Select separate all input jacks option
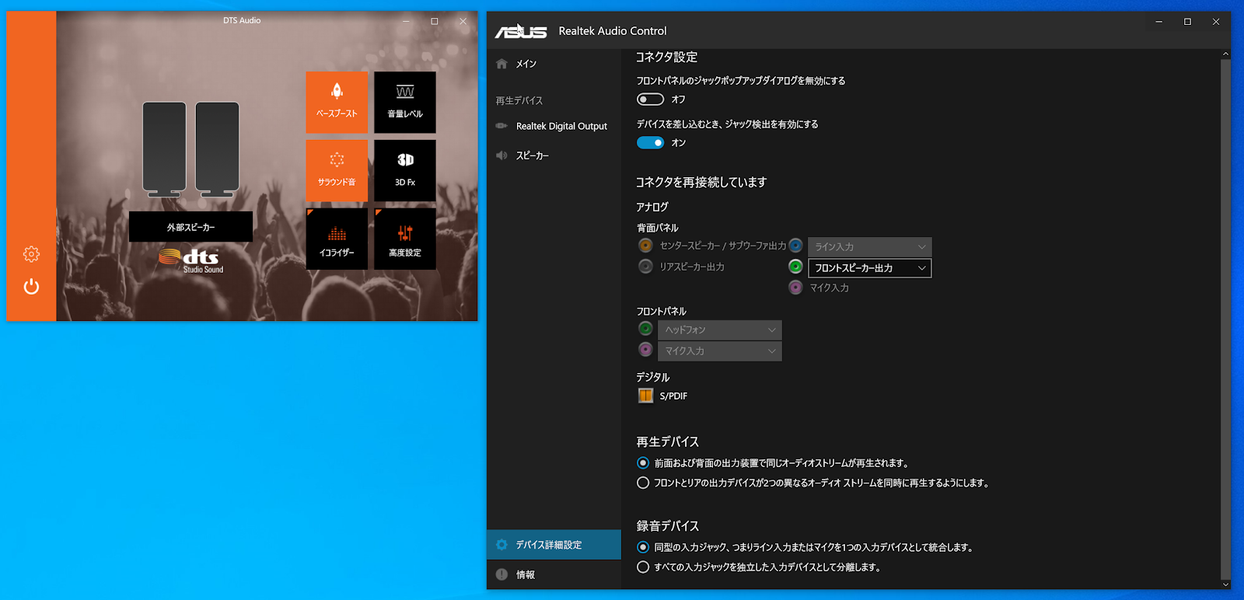This screenshot has width=1244, height=600. point(643,567)
